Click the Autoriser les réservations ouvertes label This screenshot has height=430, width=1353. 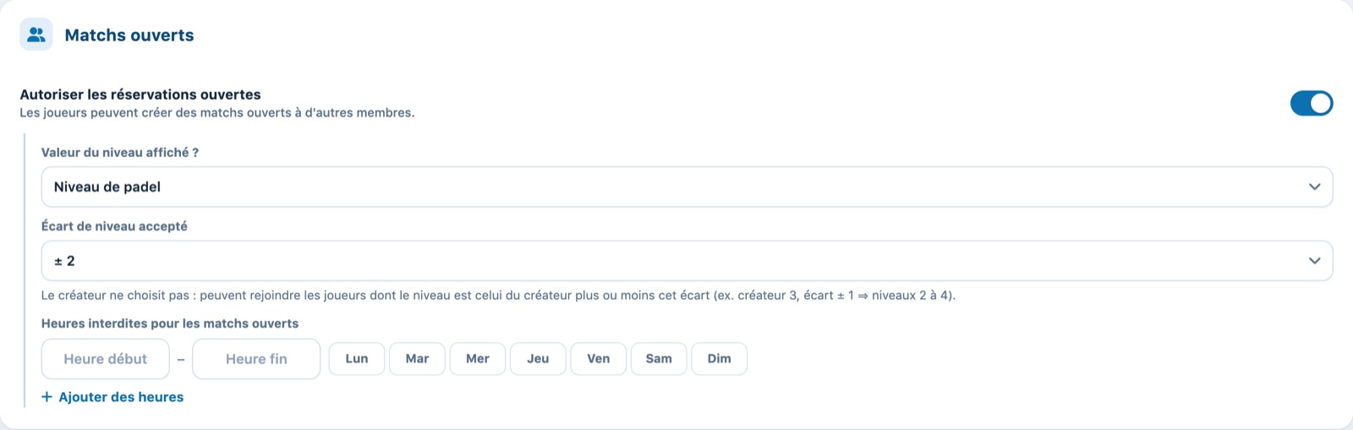[140, 95]
